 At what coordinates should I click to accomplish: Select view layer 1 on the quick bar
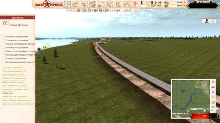[79, 10]
